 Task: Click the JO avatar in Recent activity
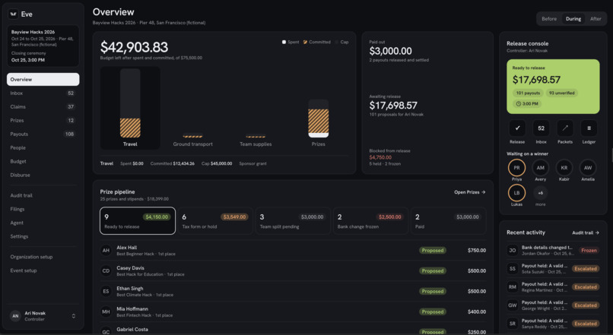coord(513,250)
